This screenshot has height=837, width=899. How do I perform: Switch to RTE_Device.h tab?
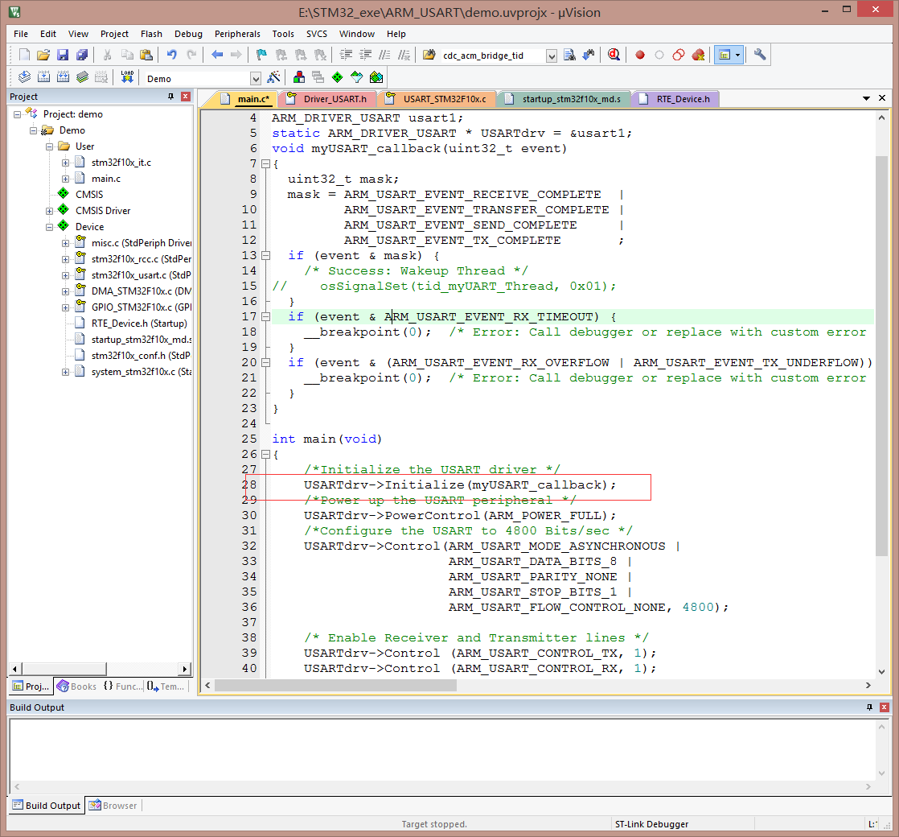click(676, 99)
